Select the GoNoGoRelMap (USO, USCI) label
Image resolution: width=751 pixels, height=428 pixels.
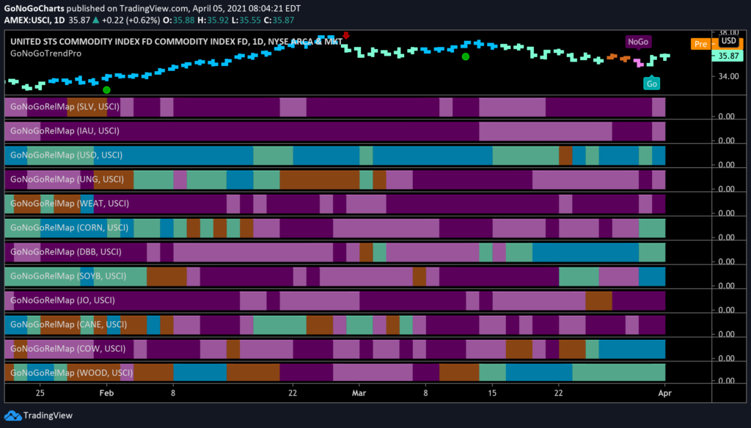click(x=66, y=155)
